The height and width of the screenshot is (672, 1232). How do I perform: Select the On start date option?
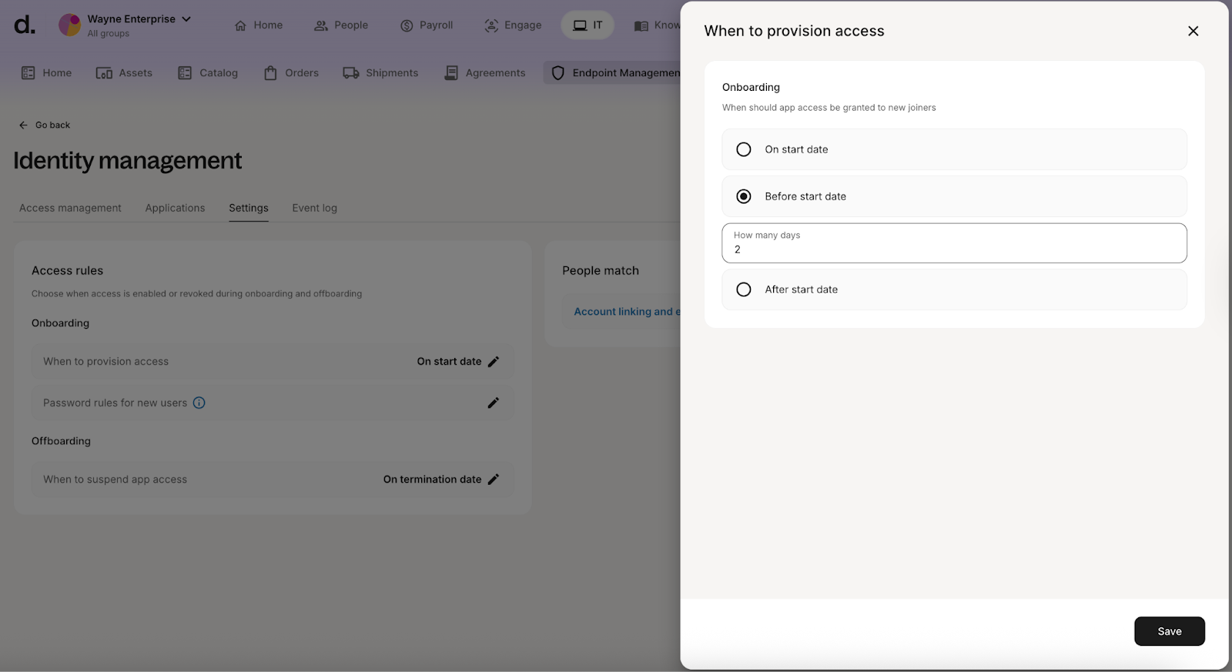point(744,149)
